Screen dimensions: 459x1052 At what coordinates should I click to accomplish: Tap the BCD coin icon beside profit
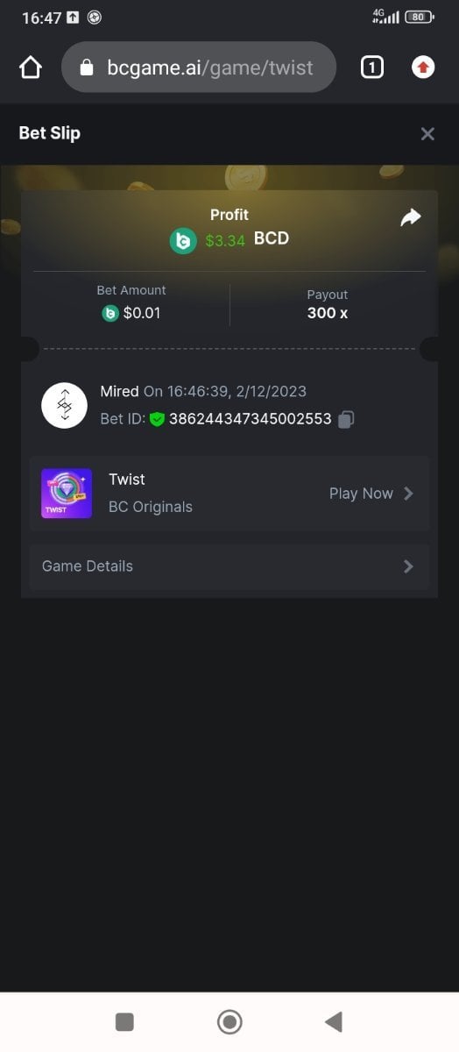tap(183, 240)
